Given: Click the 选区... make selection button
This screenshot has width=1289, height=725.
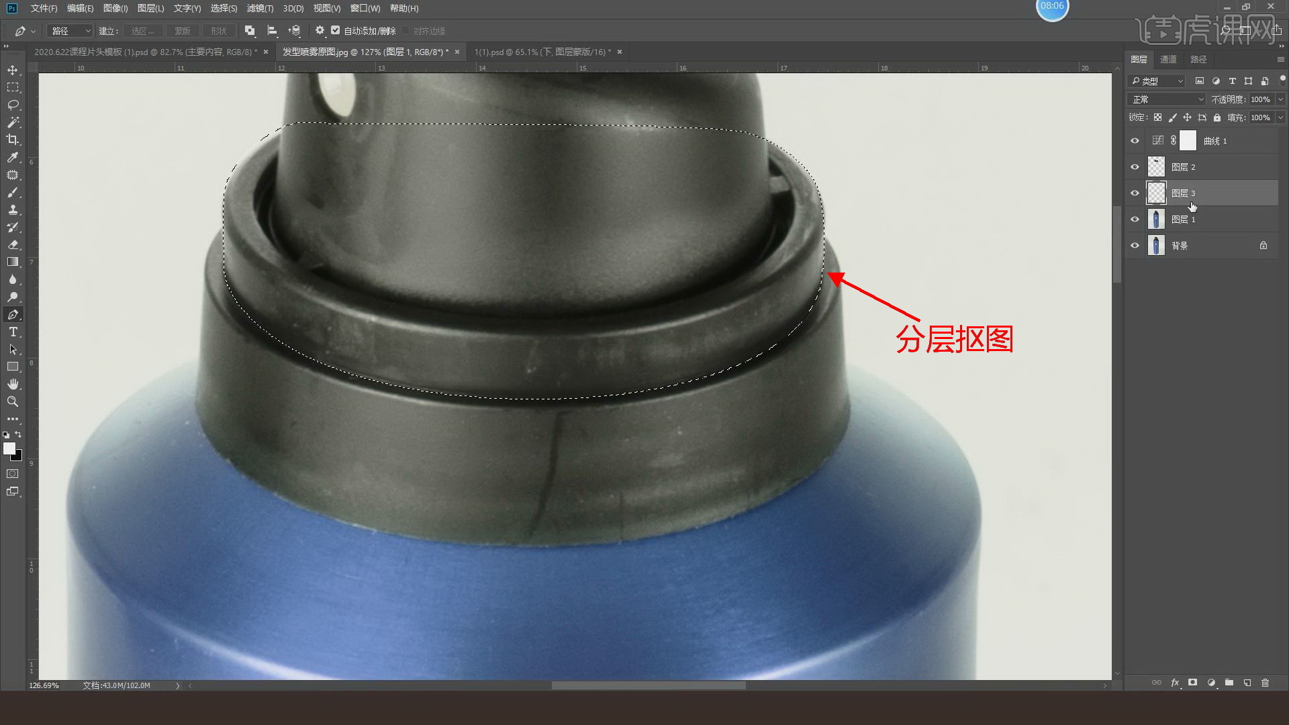Looking at the screenshot, I should [142, 31].
